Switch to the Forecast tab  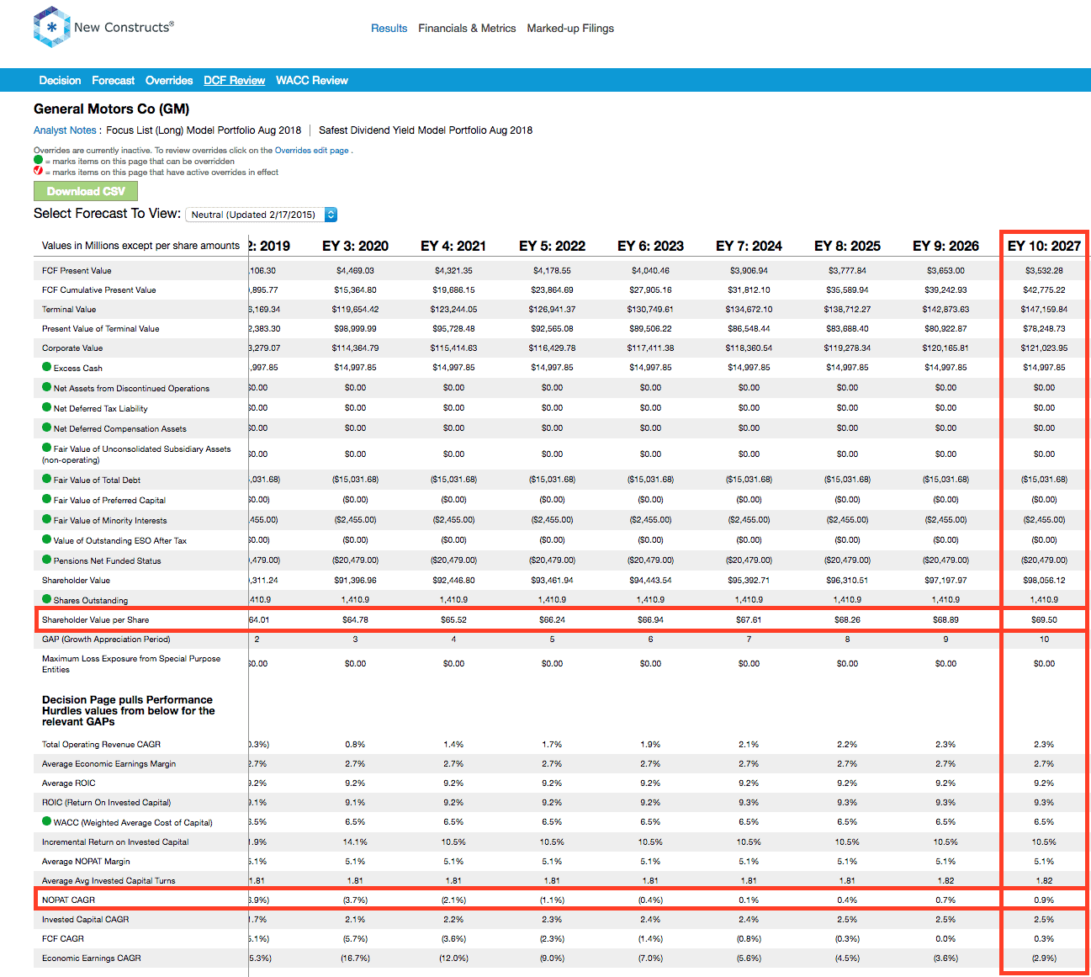(x=113, y=81)
